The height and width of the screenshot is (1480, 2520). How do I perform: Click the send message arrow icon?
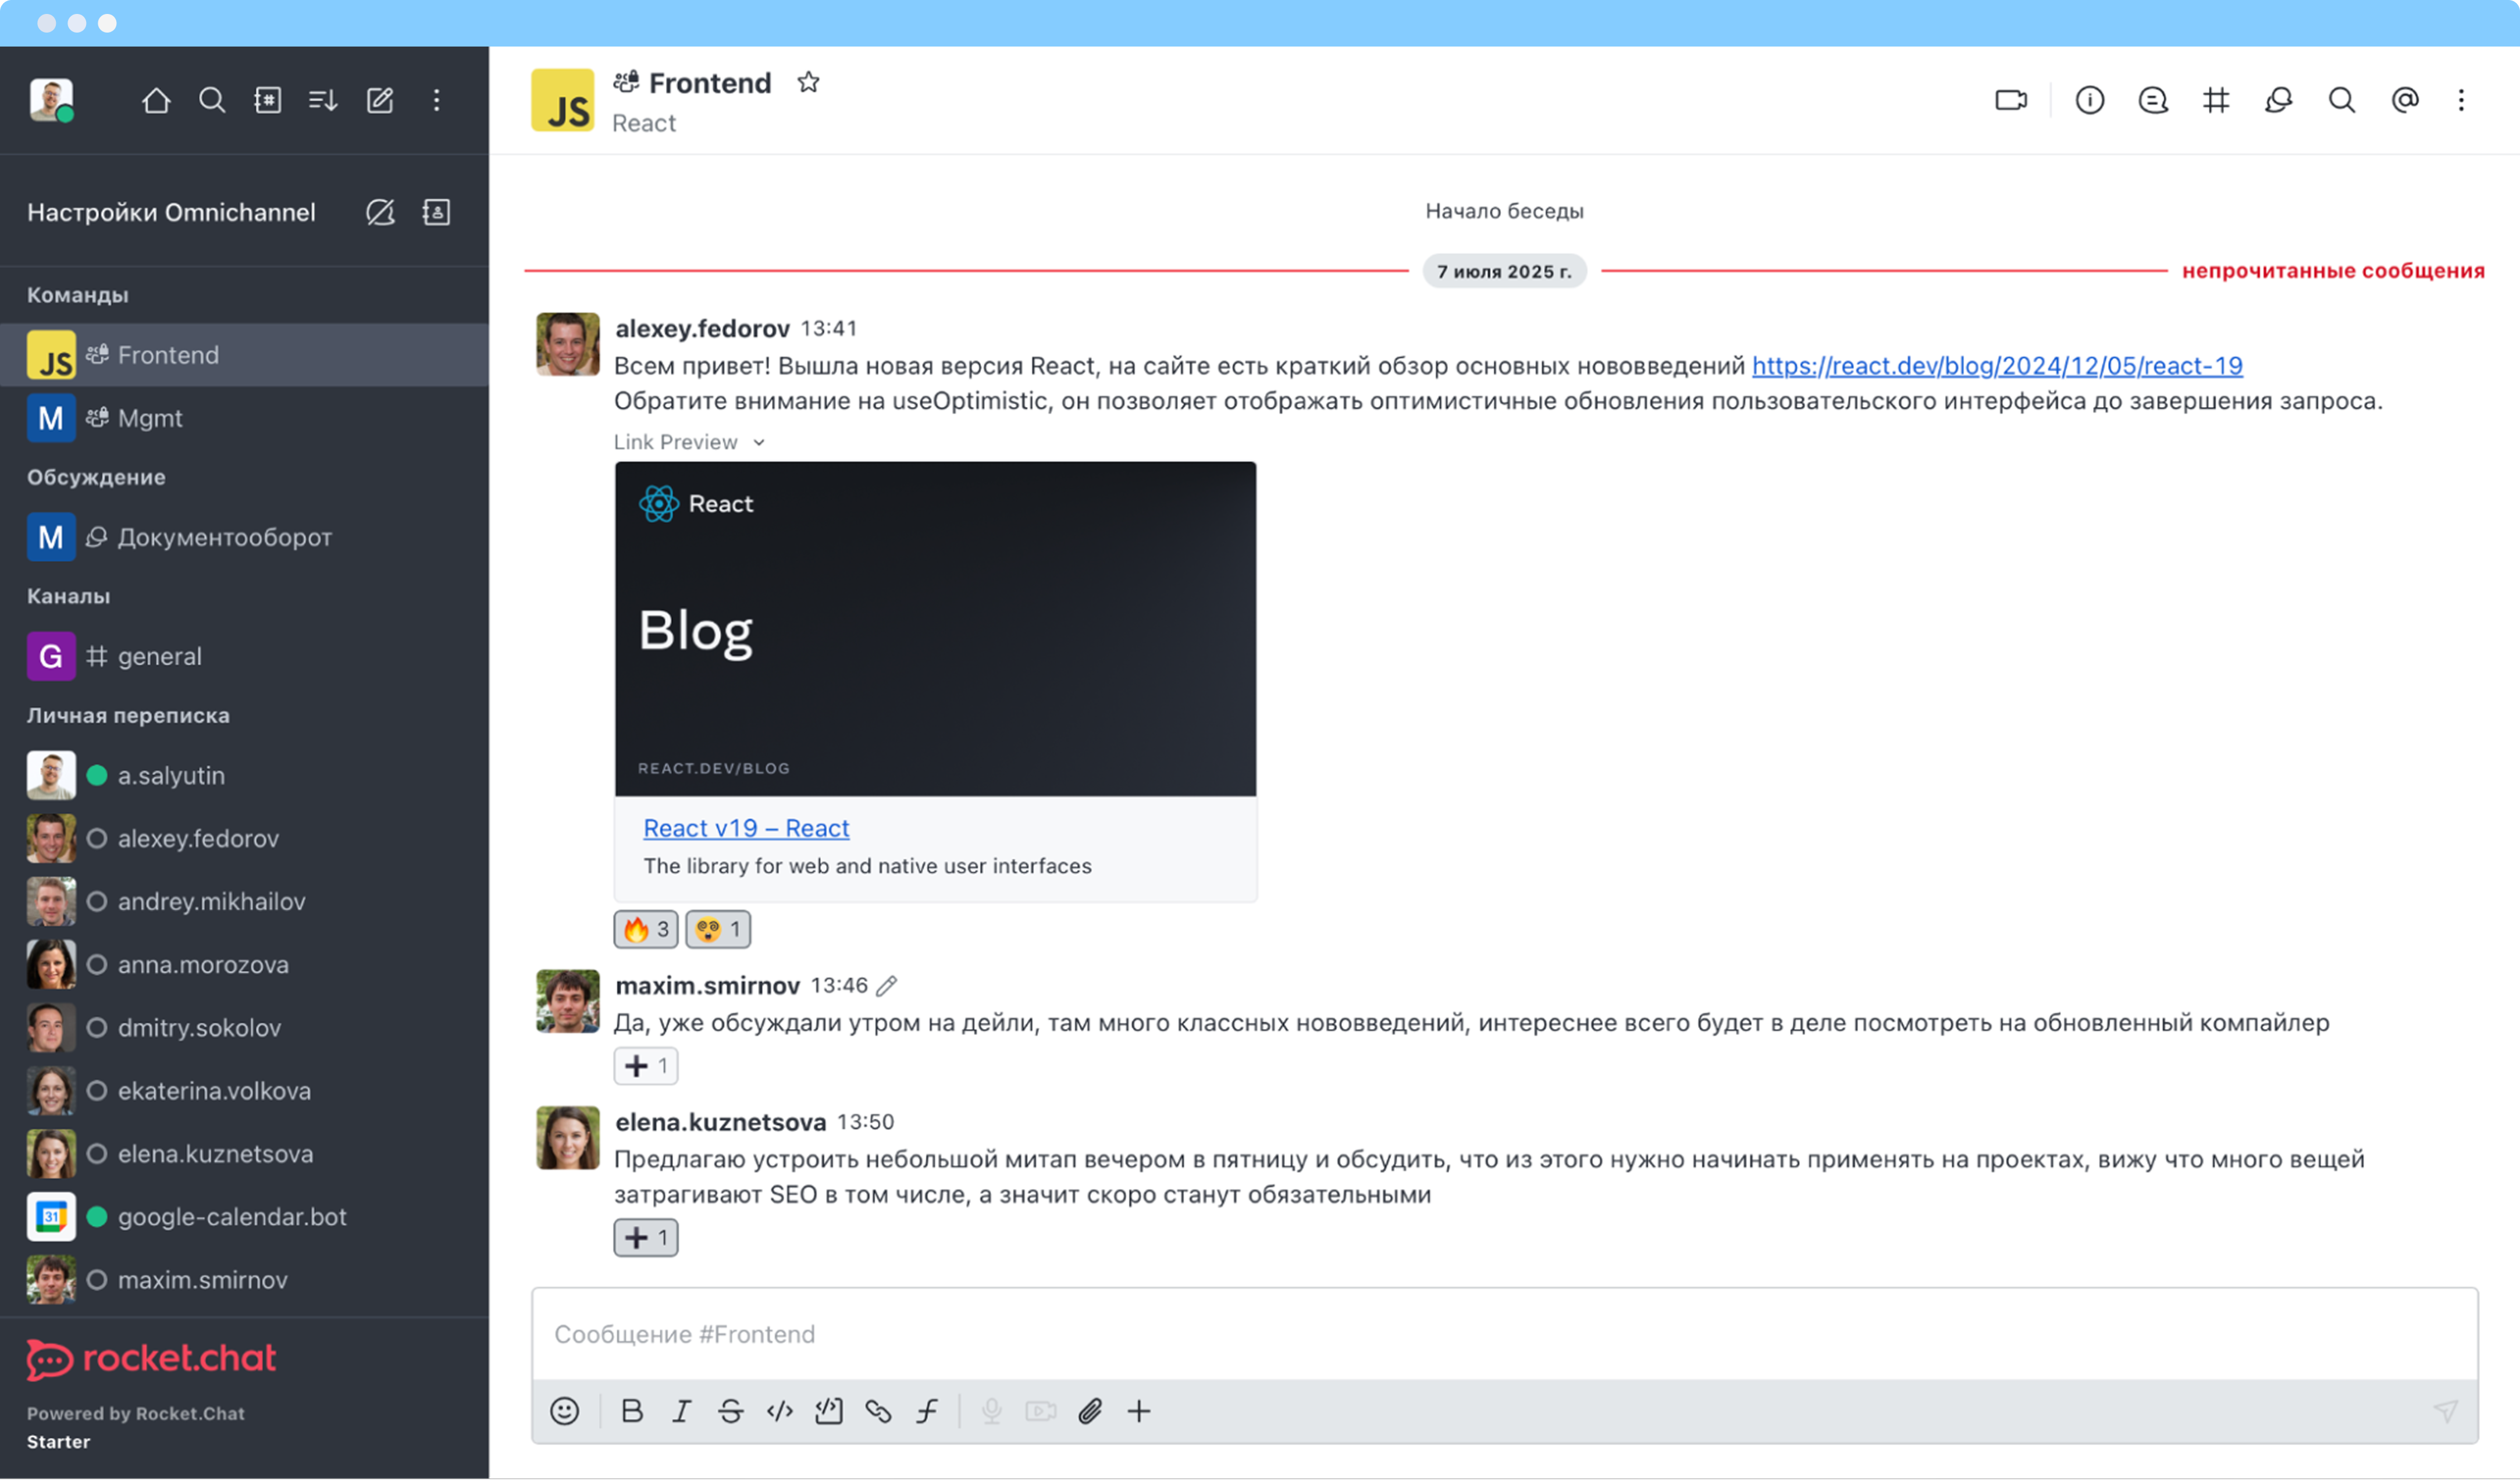coord(2446,1411)
